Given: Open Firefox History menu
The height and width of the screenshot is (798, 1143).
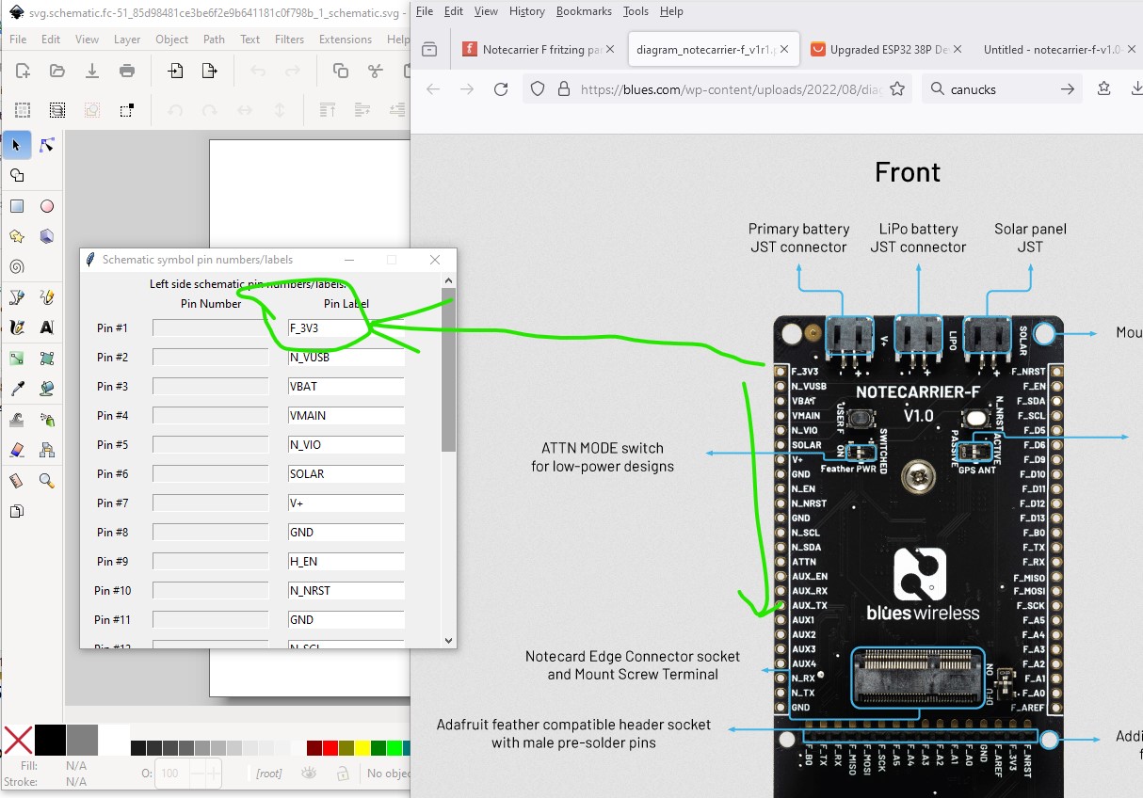Looking at the screenshot, I should click(526, 11).
